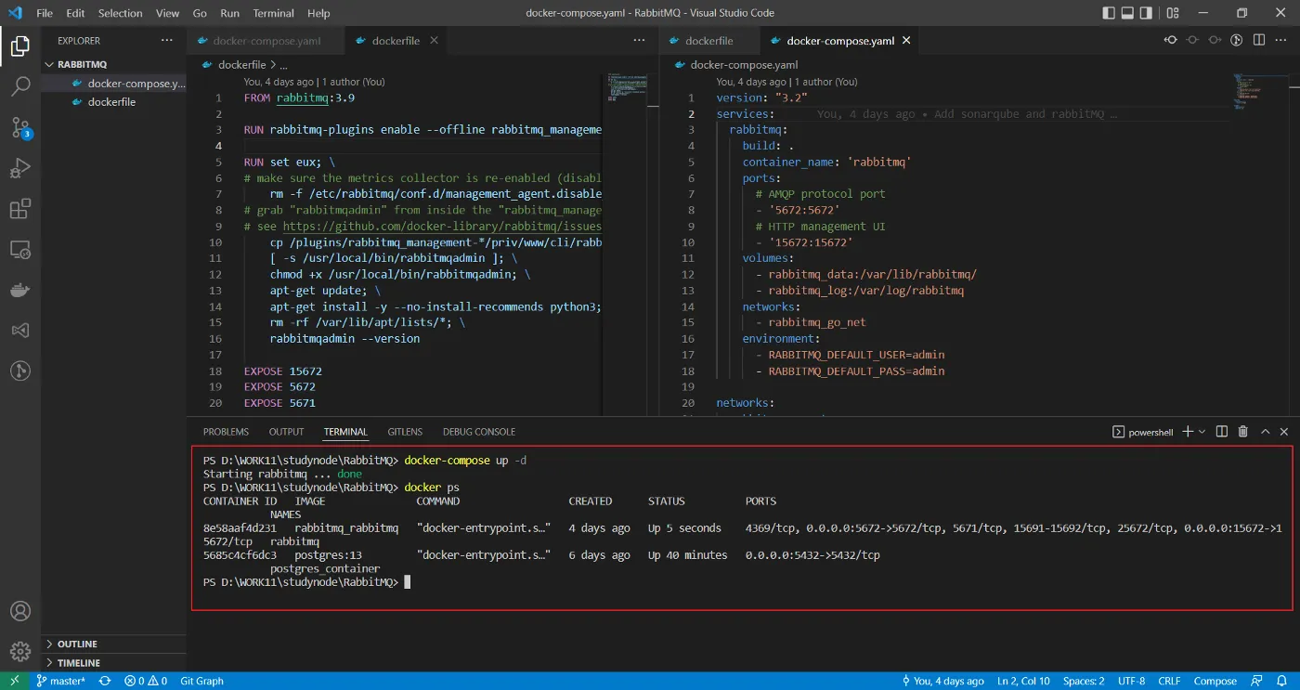Open the Run and Debug view
The height and width of the screenshot is (690, 1300).
(x=19, y=169)
